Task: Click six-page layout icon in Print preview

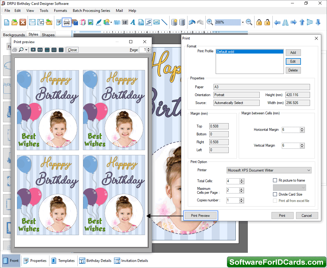Action: (61, 50)
